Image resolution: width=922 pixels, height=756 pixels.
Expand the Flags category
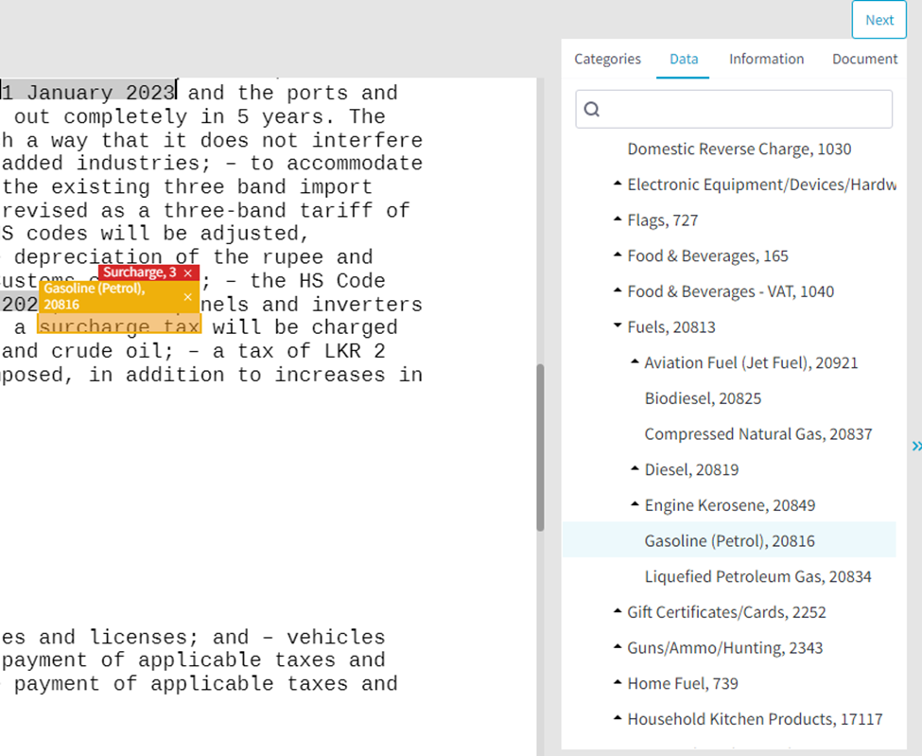(x=617, y=220)
